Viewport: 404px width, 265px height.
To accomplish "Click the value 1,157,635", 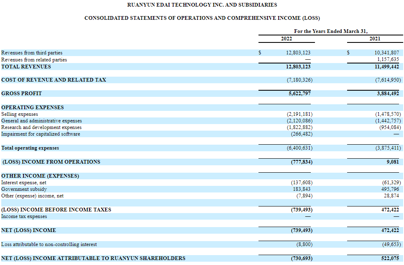I will [388, 59].
